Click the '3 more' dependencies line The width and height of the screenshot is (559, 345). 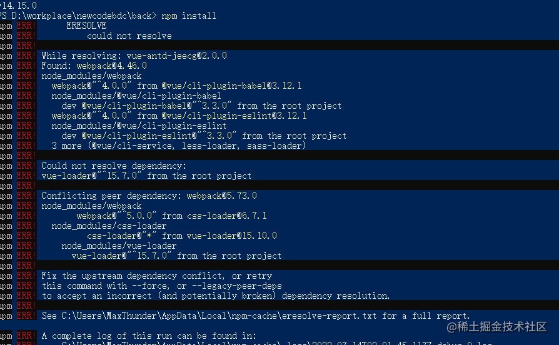[x=179, y=146]
